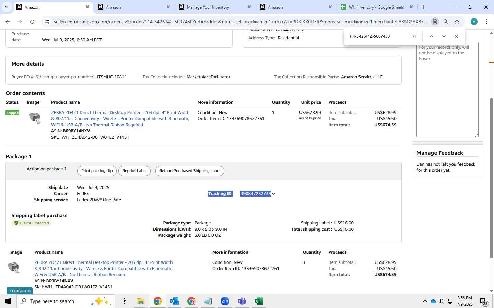
Task: Open ZEBRA ZD421 product link in Order contents
Action: point(120,118)
